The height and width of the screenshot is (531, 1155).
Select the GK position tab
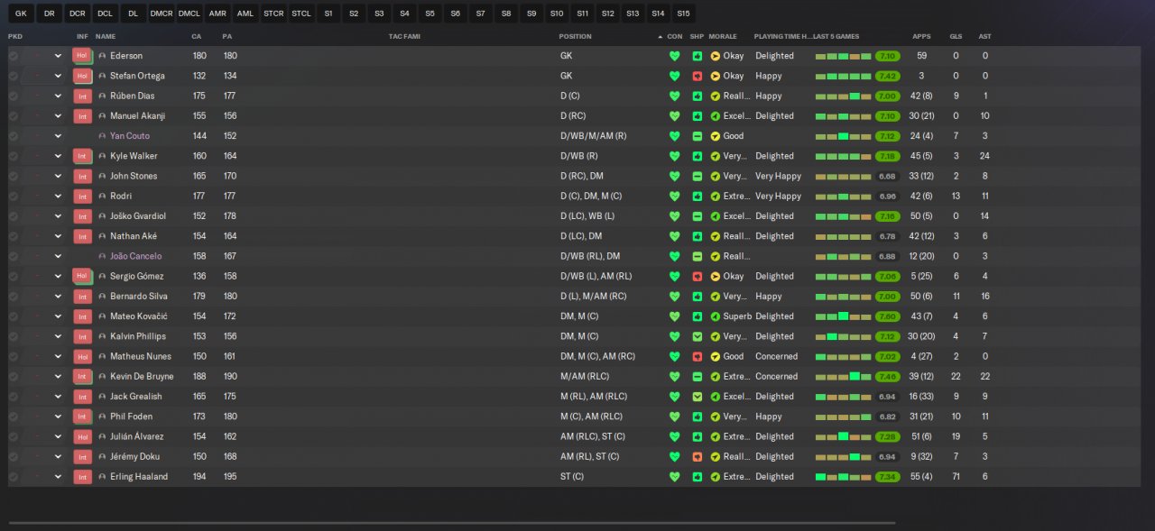(x=21, y=14)
